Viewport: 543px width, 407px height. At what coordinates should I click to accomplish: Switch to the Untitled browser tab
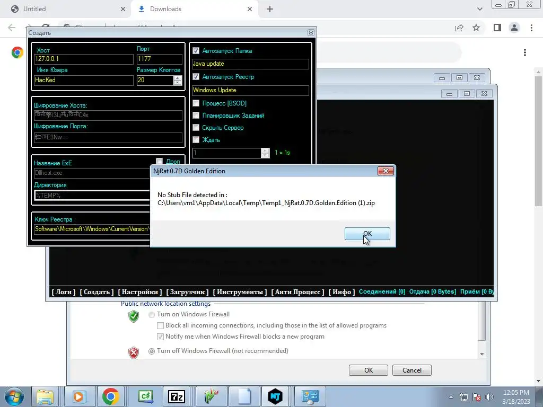pyautogui.click(x=66, y=9)
